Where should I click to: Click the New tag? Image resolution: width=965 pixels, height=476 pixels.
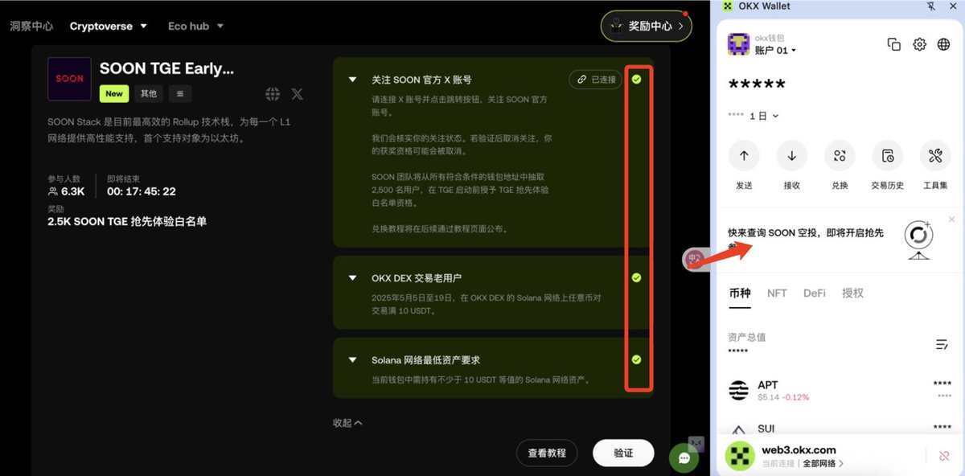coord(114,94)
